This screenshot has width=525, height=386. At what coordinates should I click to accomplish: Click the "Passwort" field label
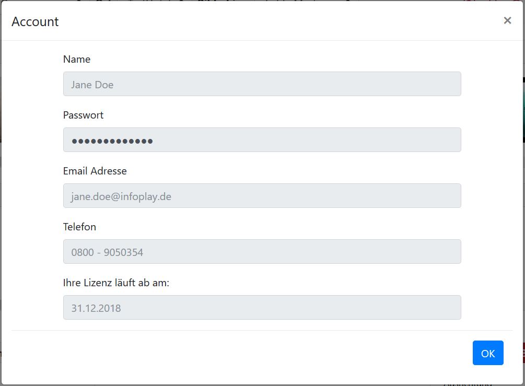(84, 115)
